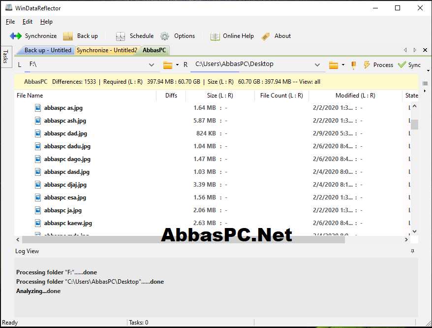The width and height of the screenshot is (432, 328).
Task: Click the Back up toolbar label
Action: (x=88, y=36)
